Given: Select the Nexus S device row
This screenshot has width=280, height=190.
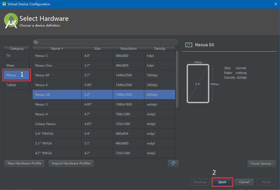Looking at the screenshot, I should click(104, 56).
